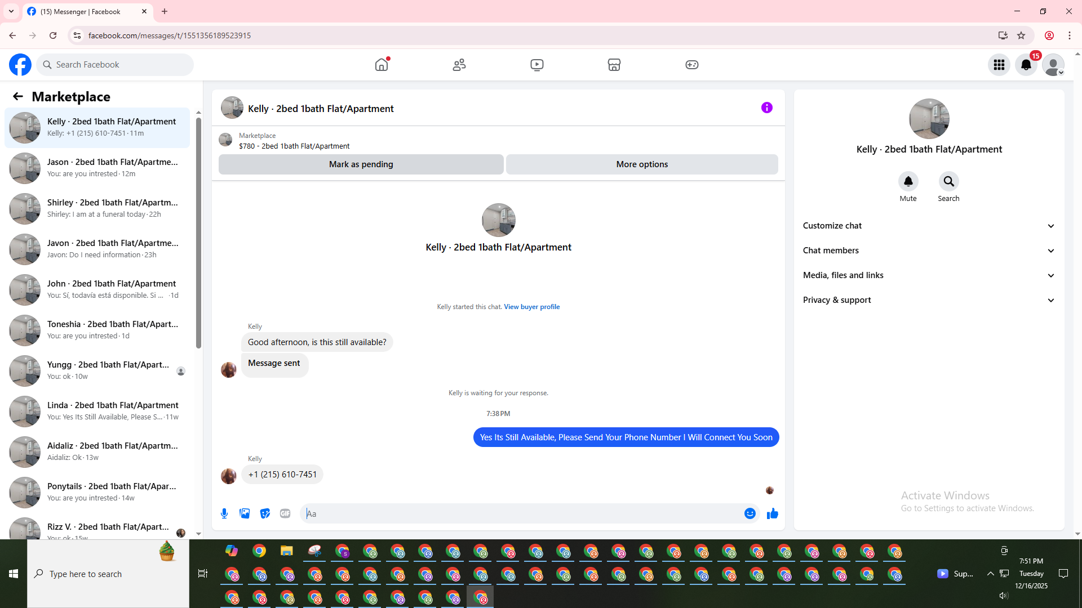Record a voice clip with microphone icon
The image size is (1082, 608).
224,513
